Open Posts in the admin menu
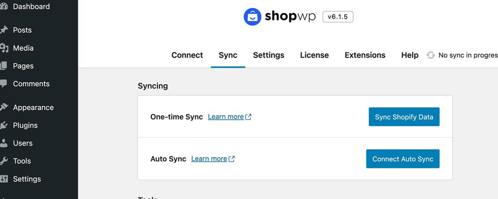Image resolution: width=498 pixels, height=199 pixels. point(22,30)
